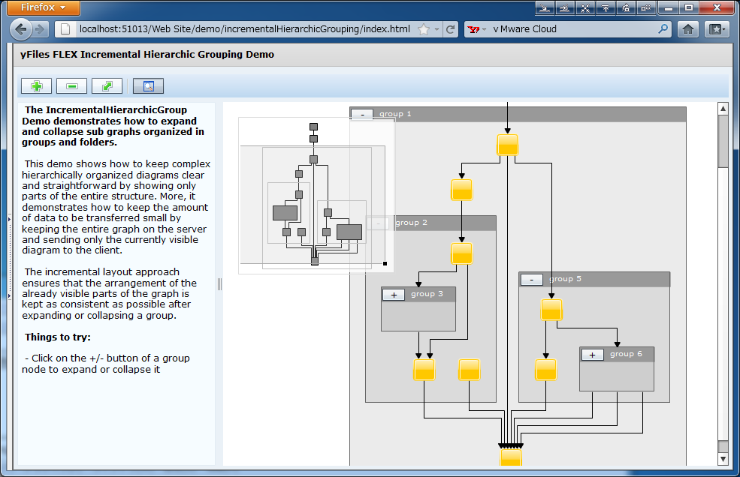Collapse group 1 with its minus button
The image size is (740, 477).
(x=362, y=114)
